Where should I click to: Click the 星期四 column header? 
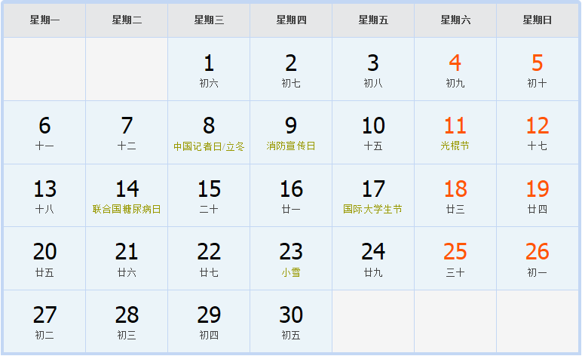(x=291, y=20)
